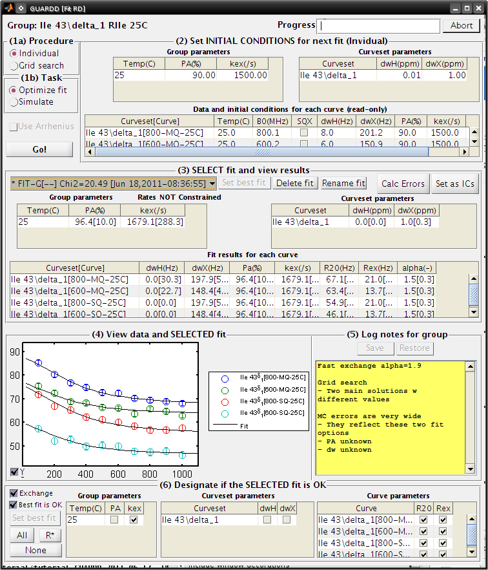The width and height of the screenshot is (488, 570).
Task: Click the Abort button
Action: coord(462,26)
